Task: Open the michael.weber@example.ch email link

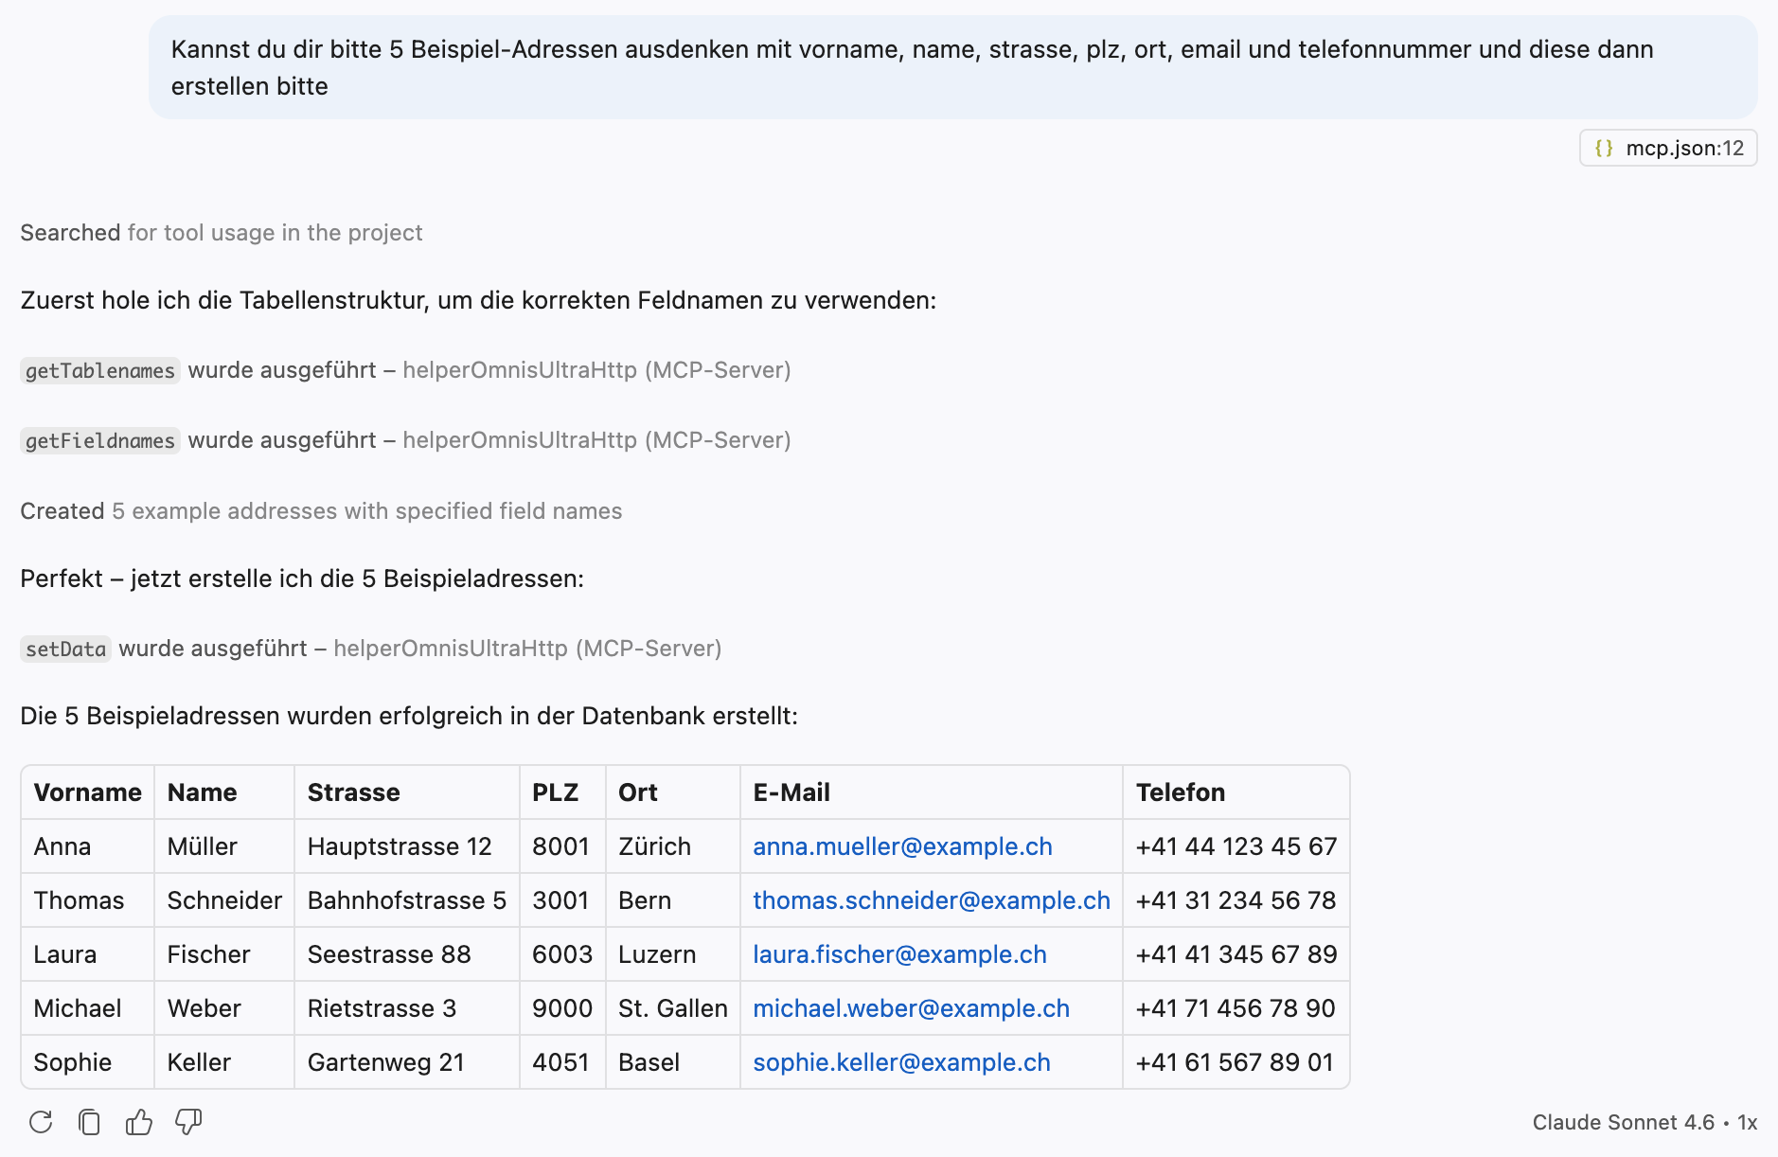Action: tap(911, 1008)
